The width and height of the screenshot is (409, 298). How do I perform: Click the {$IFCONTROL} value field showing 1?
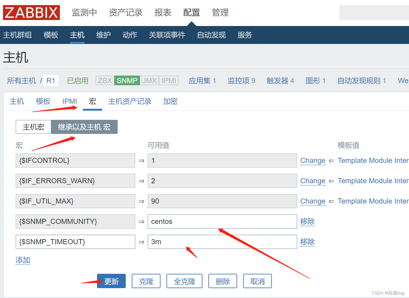point(222,161)
